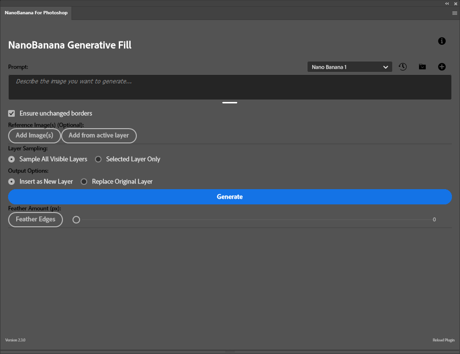
Task: Toggle Ensure unchanged borders checkbox
Action: 11,113
